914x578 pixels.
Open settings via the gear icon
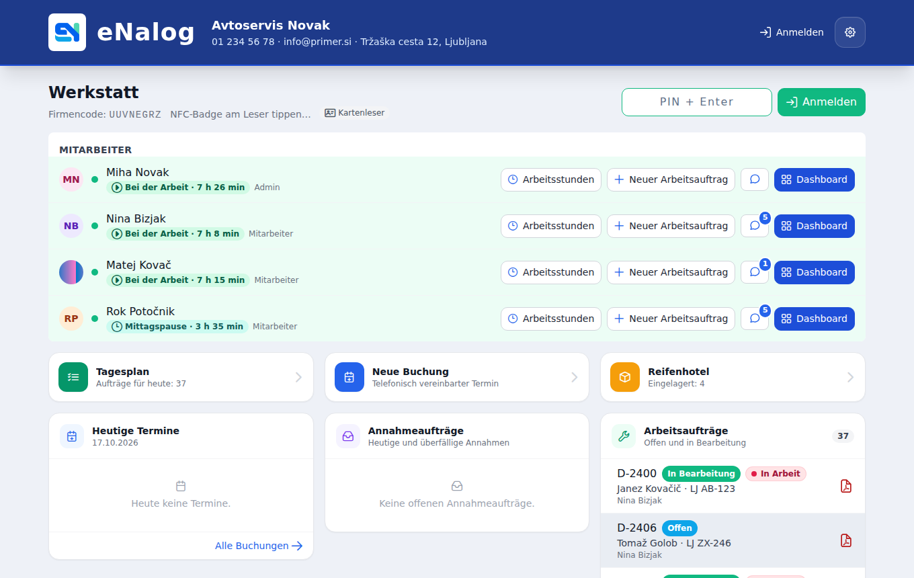pyautogui.click(x=850, y=32)
